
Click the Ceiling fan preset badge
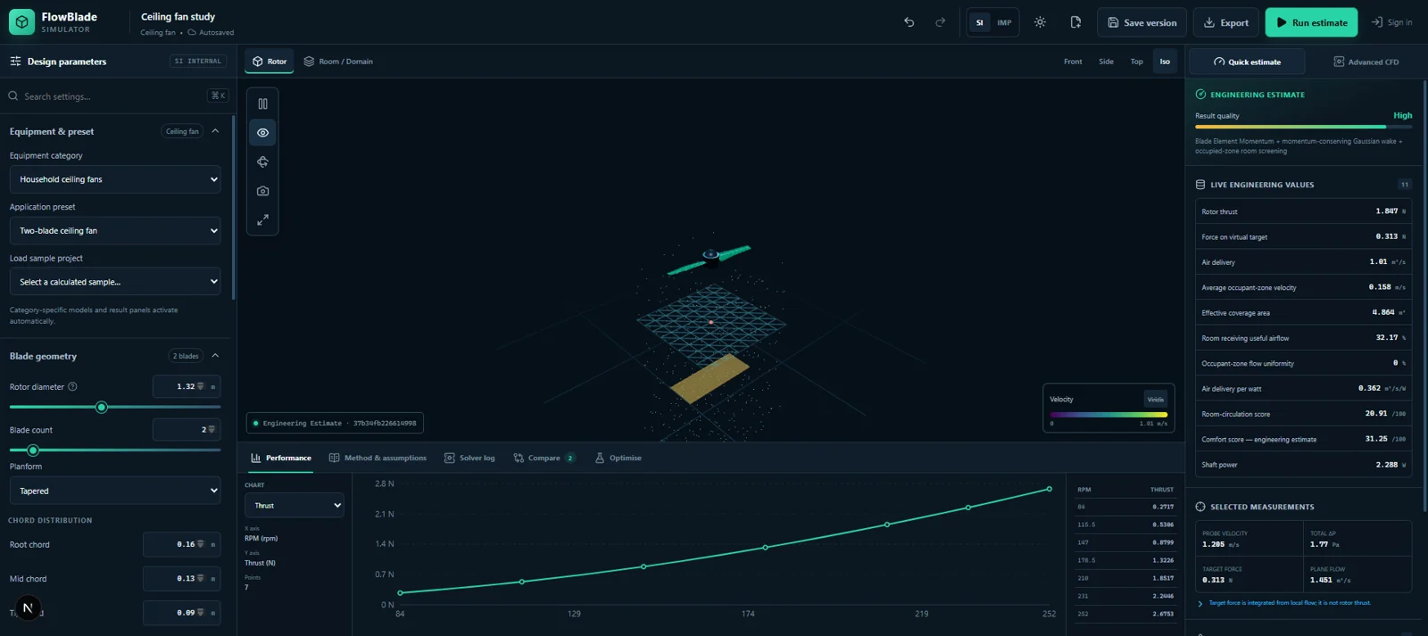[x=182, y=131]
